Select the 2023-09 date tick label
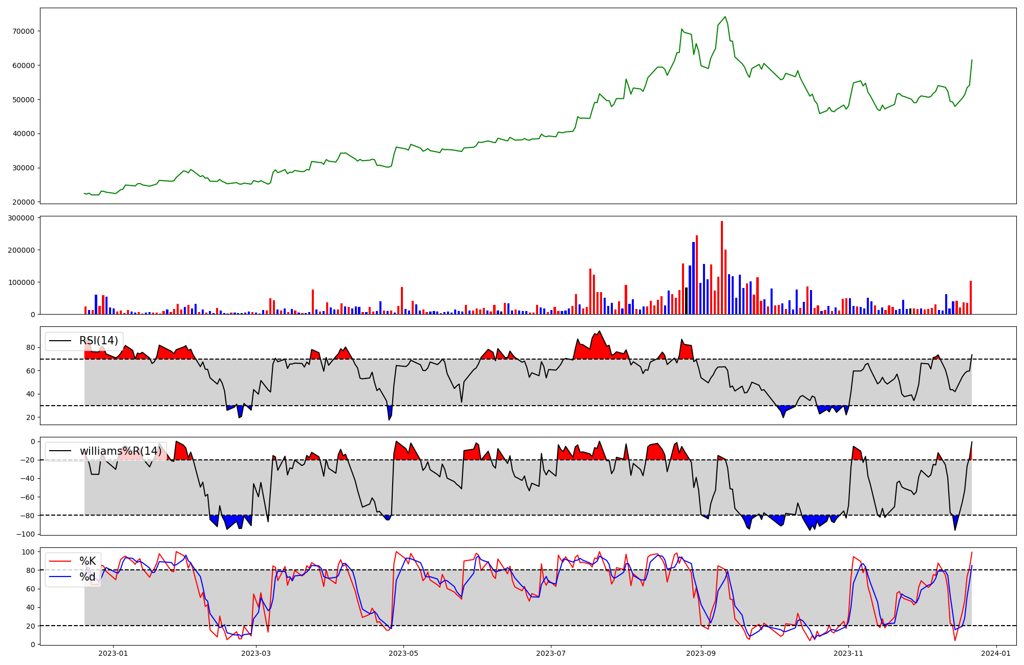Screen dimensions: 1024x665 [701, 653]
